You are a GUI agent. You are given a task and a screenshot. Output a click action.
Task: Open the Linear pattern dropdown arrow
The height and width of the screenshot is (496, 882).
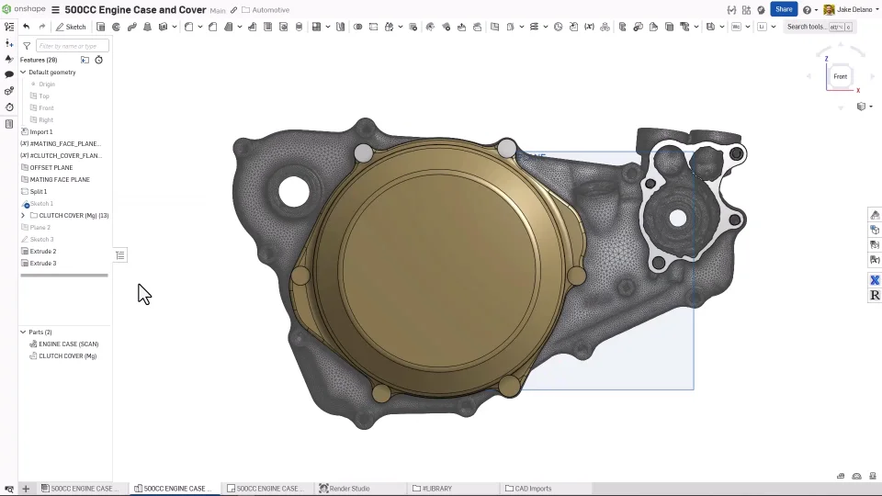point(328,27)
